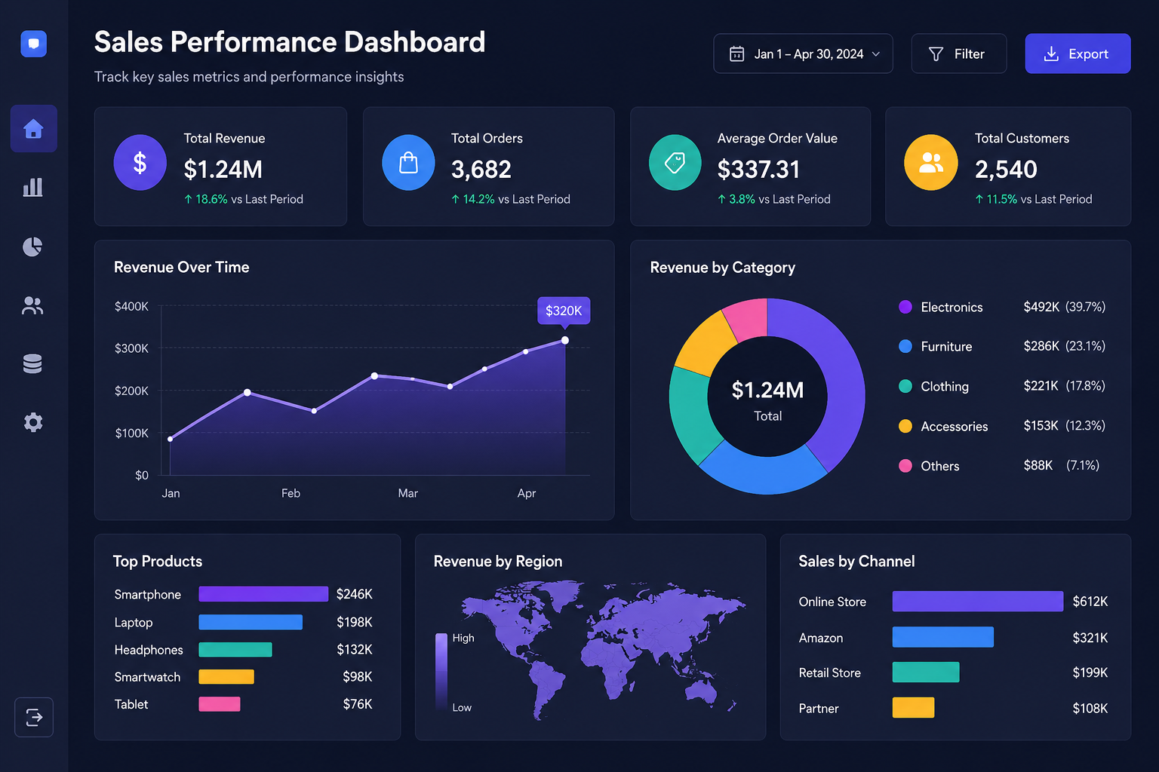This screenshot has width=1159, height=772.
Task: Click the $246K Smartphone value
Action: 355,594
